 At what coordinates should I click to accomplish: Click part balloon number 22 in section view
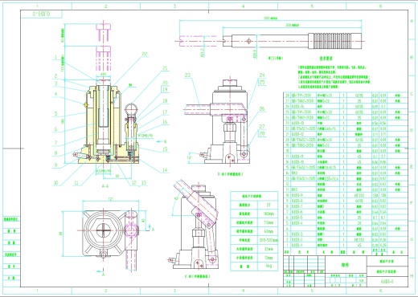coord(145,55)
